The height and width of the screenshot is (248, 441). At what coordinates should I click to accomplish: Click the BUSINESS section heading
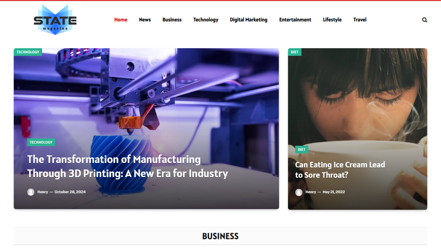pyautogui.click(x=220, y=236)
